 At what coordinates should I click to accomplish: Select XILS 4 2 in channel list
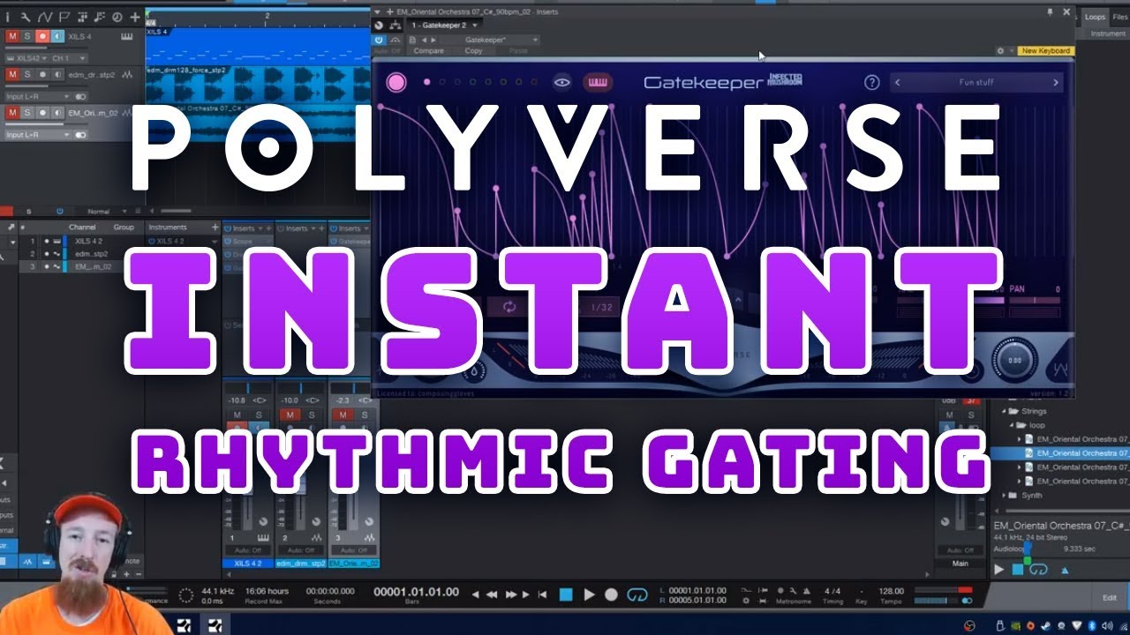88,240
